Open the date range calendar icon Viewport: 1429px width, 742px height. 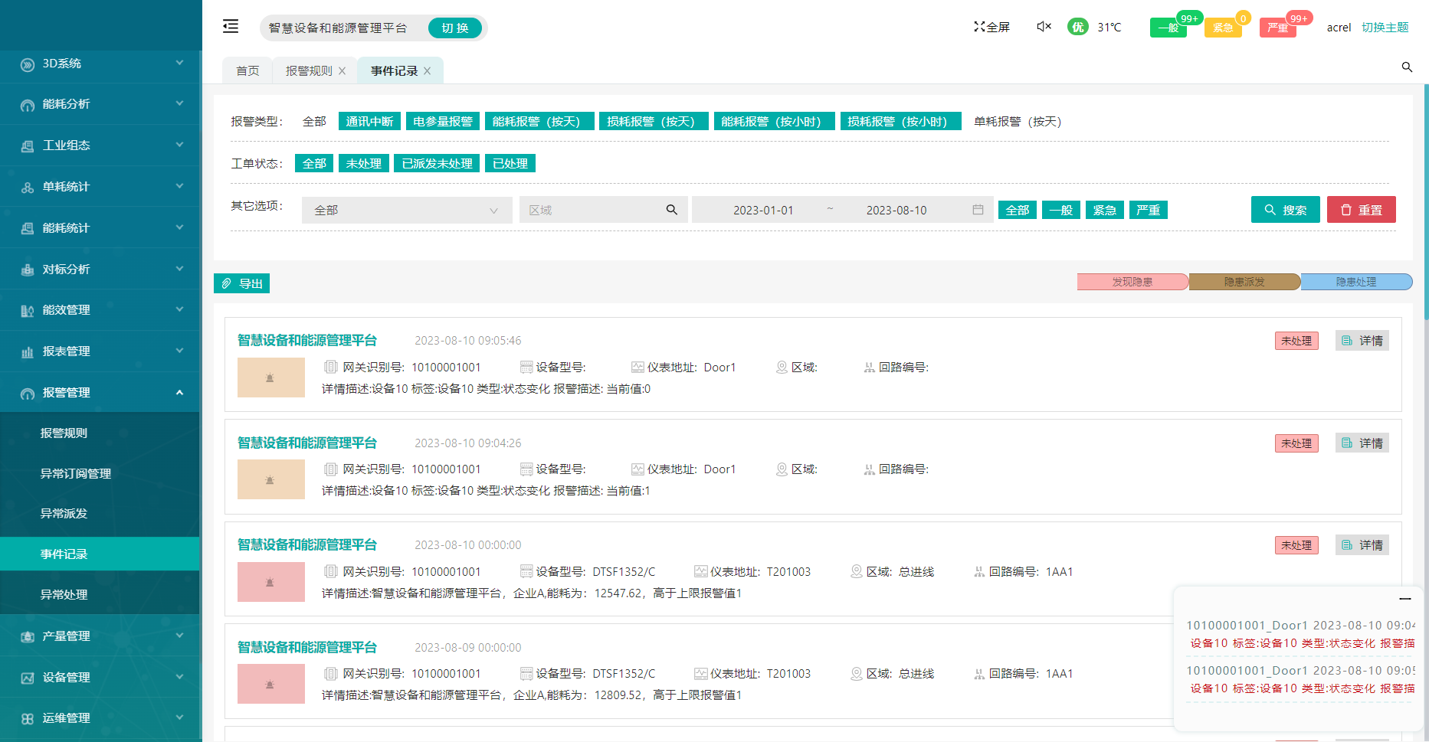[x=978, y=210]
